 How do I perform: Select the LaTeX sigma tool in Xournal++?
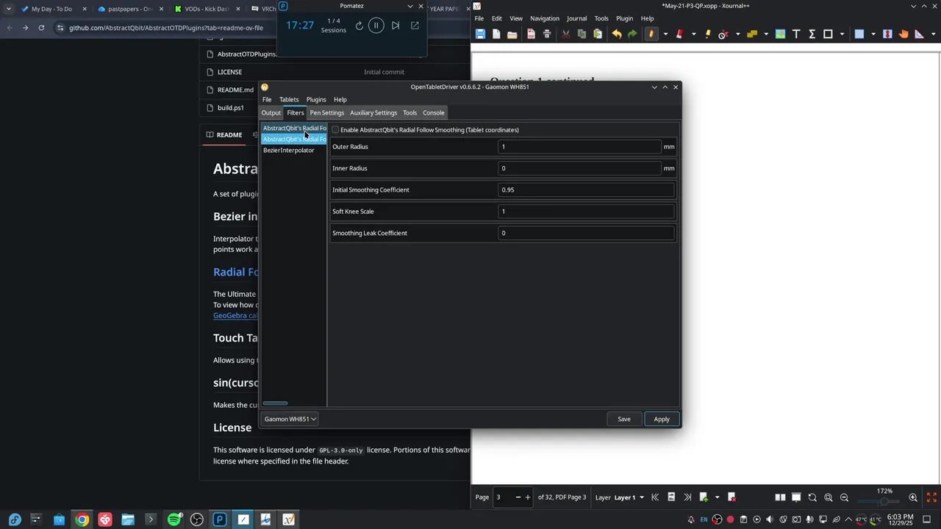(812, 34)
